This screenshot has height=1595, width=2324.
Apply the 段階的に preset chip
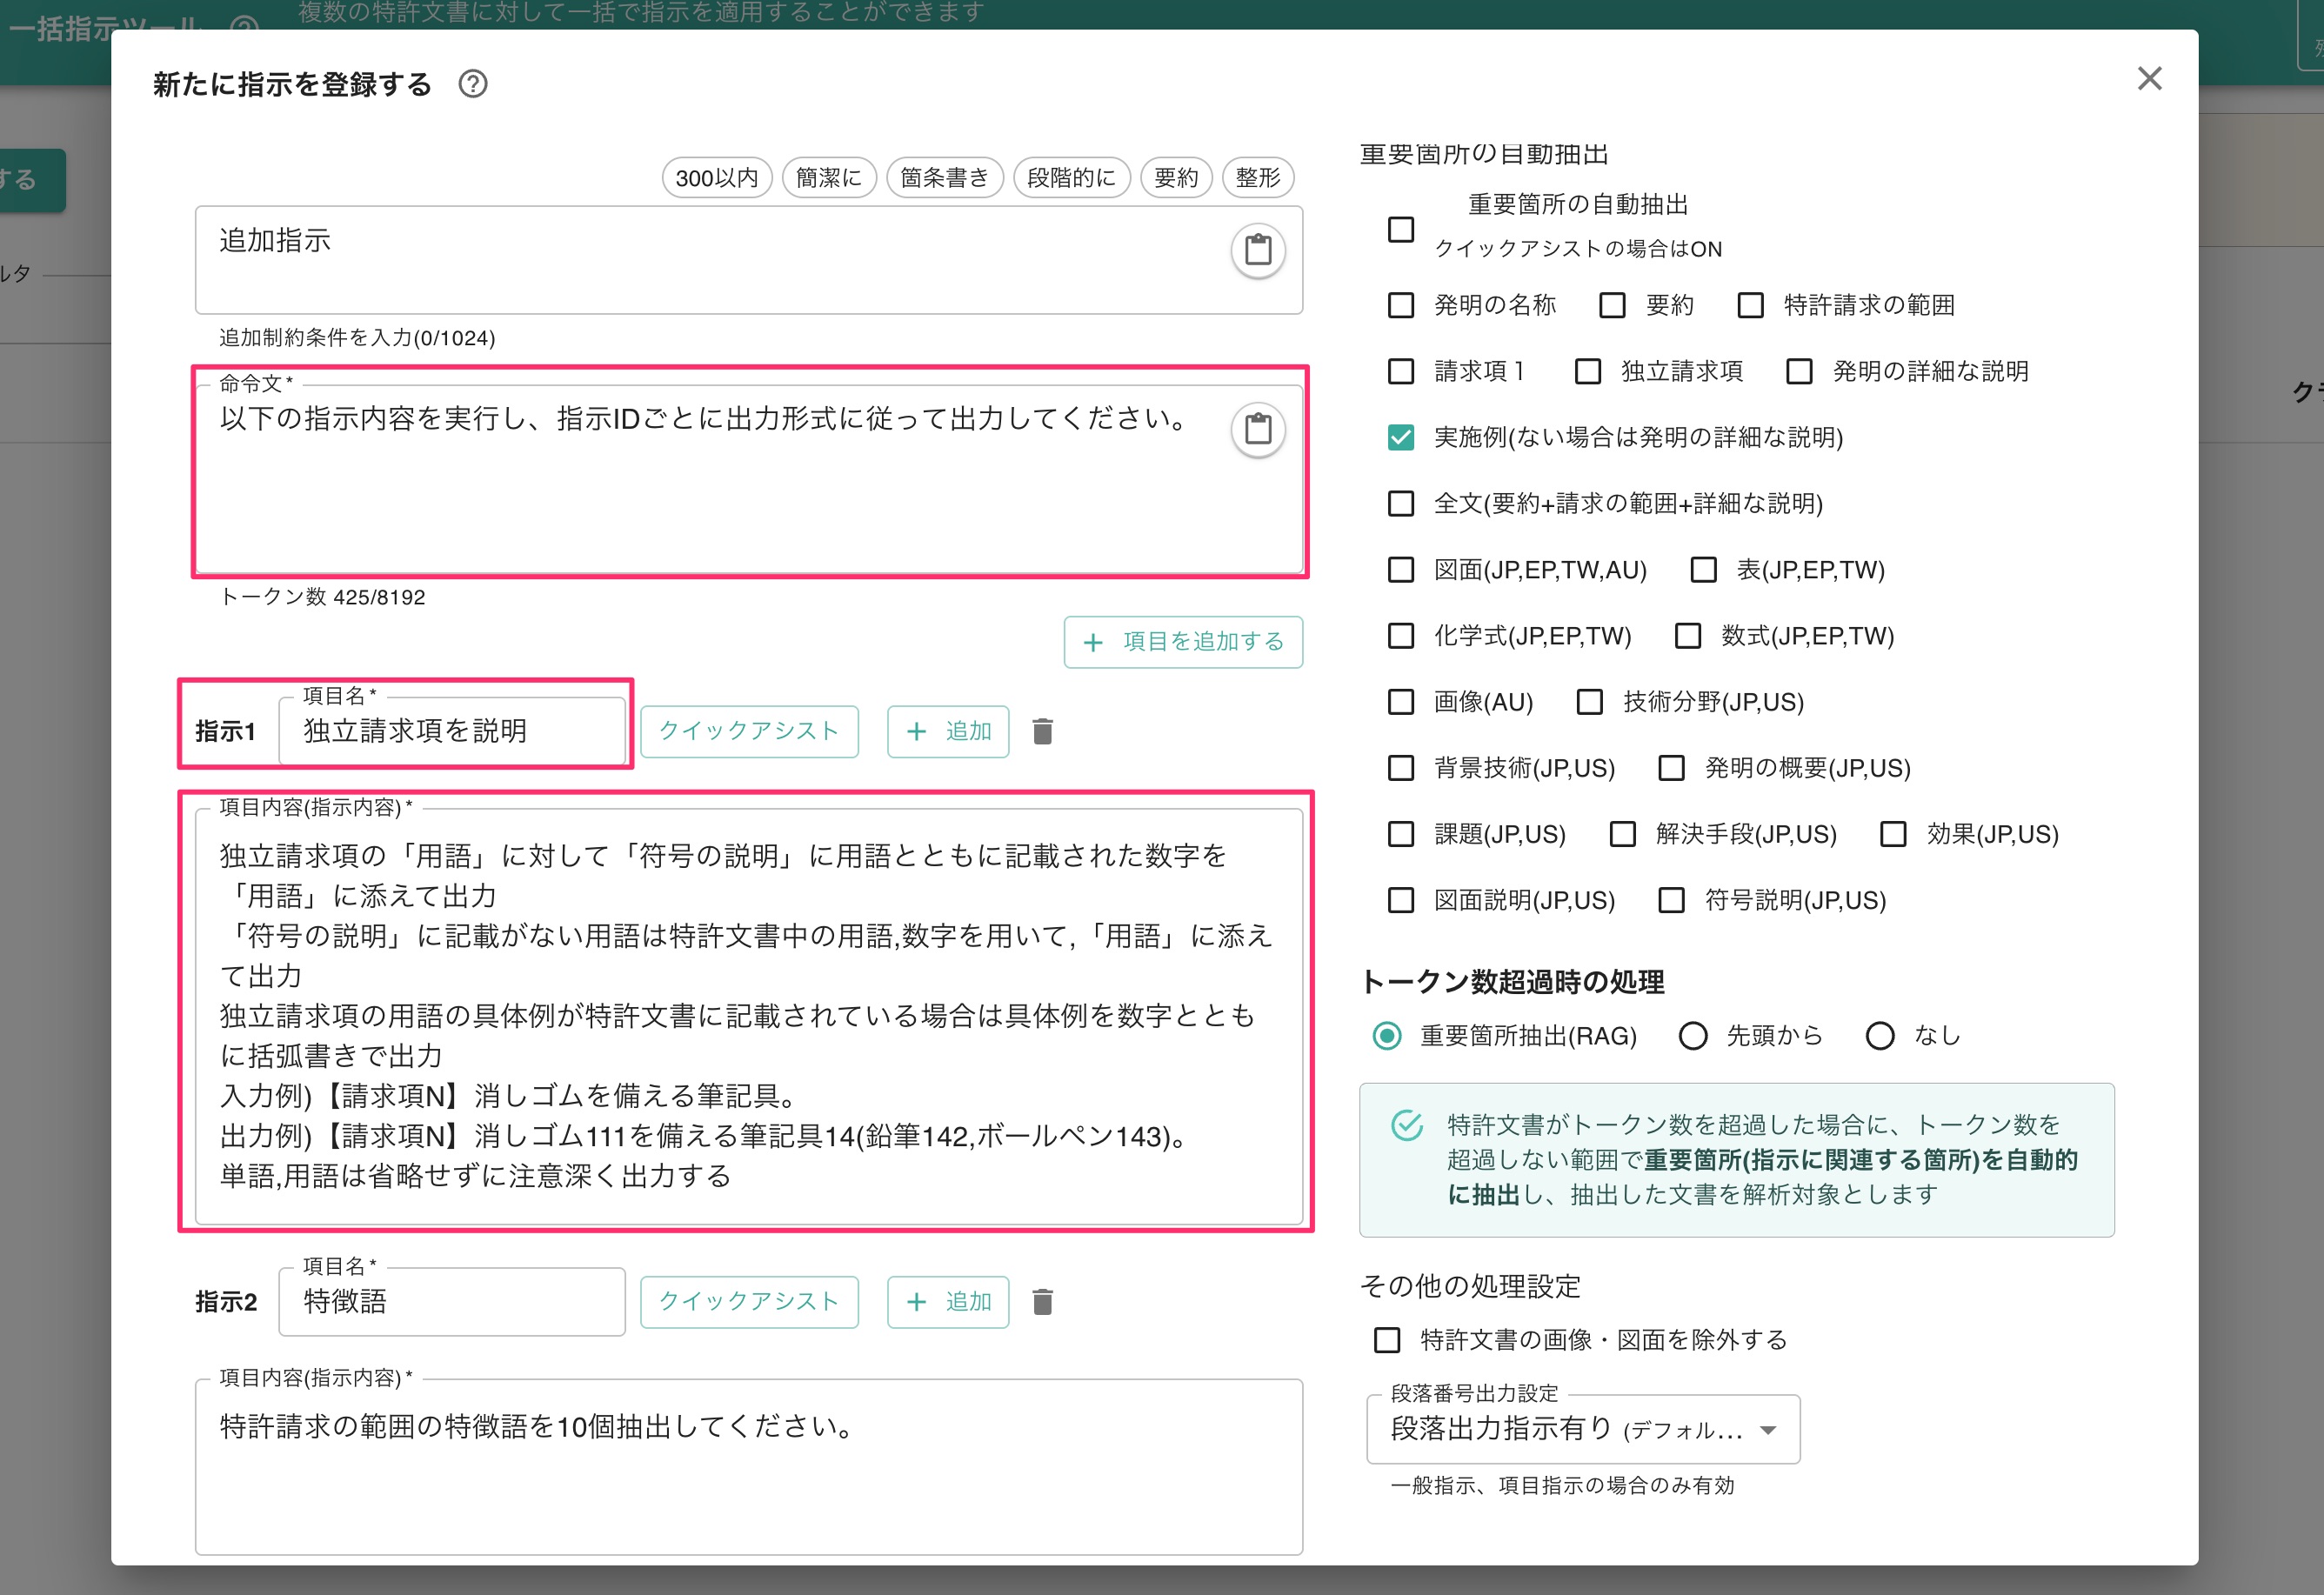tap(1071, 178)
